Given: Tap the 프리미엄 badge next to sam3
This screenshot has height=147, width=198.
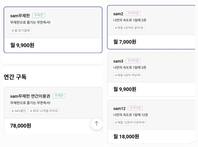Looking at the screenshot, I should tap(133, 61).
